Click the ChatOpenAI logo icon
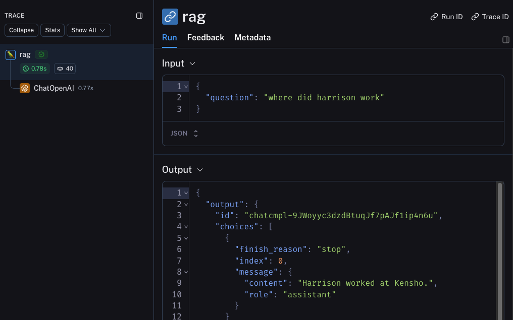The height and width of the screenshot is (320, 513). click(25, 88)
